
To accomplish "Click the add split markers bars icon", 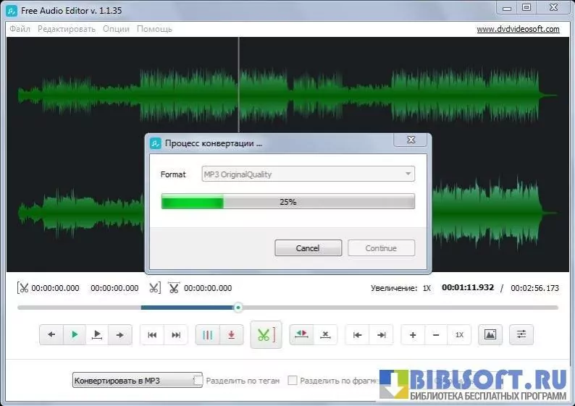I will (x=208, y=335).
